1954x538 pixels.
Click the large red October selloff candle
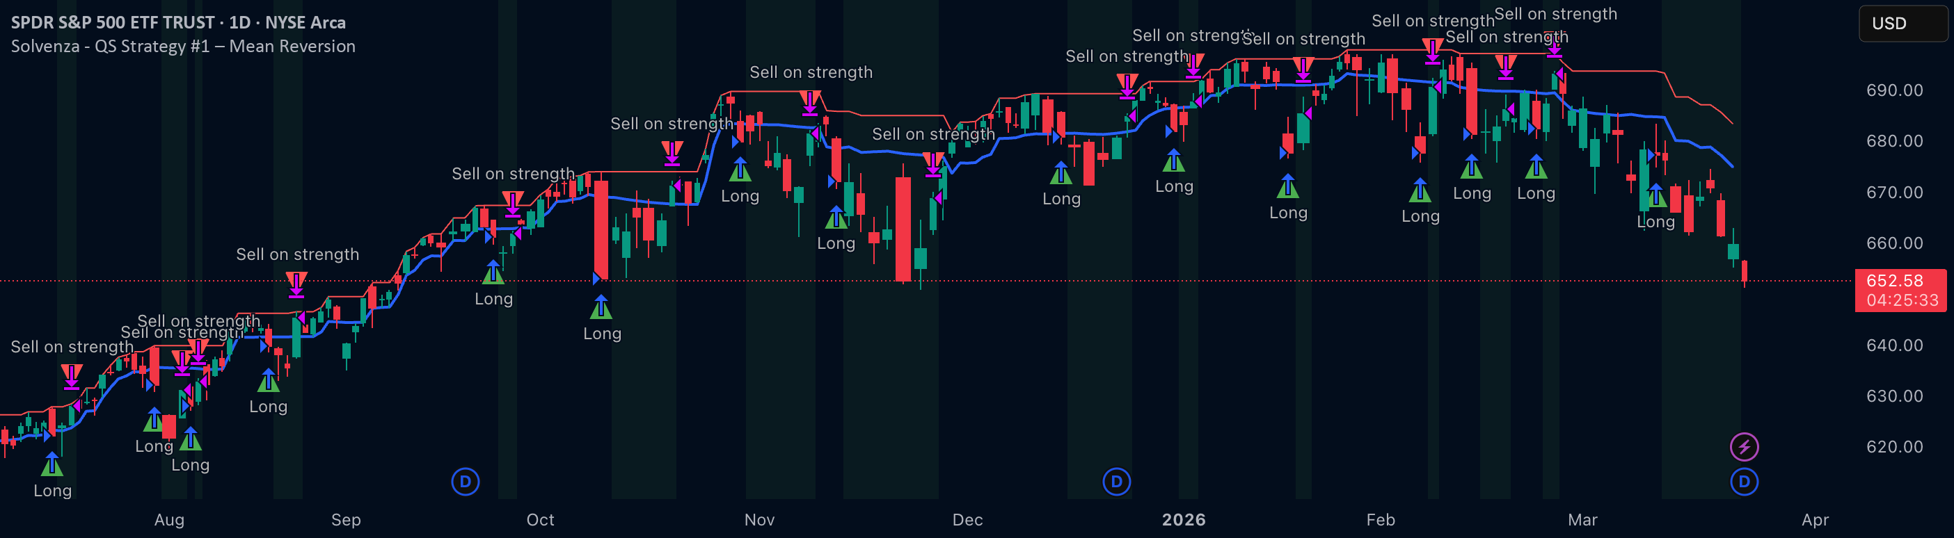601,229
